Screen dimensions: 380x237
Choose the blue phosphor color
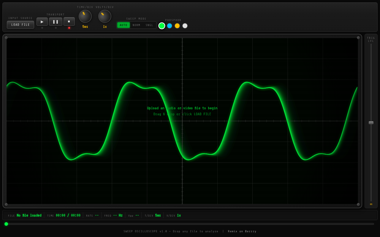point(170,26)
